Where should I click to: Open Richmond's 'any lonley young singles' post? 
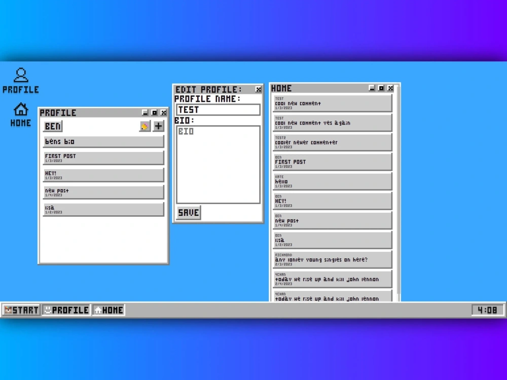pos(333,259)
